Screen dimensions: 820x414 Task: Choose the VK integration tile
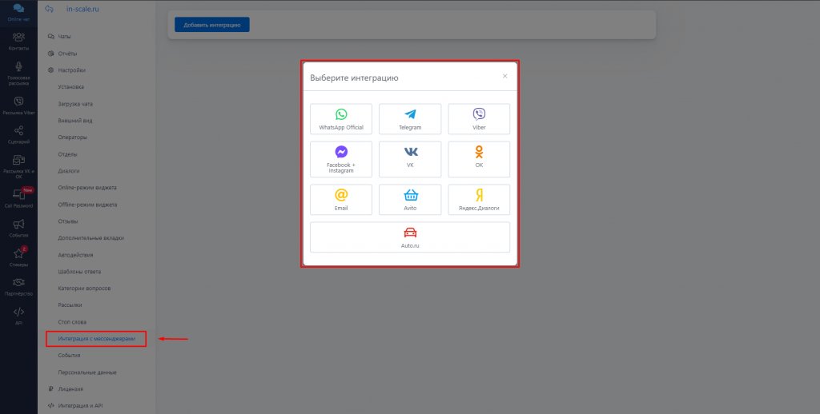pyautogui.click(x=410, y=158)
